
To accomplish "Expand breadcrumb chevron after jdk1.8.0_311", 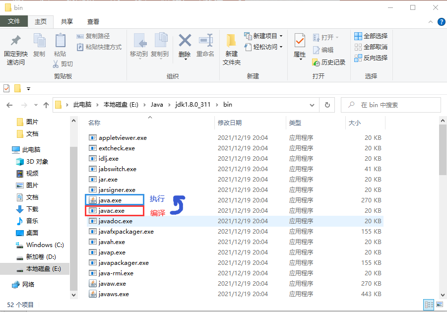I will click(217, 105).
